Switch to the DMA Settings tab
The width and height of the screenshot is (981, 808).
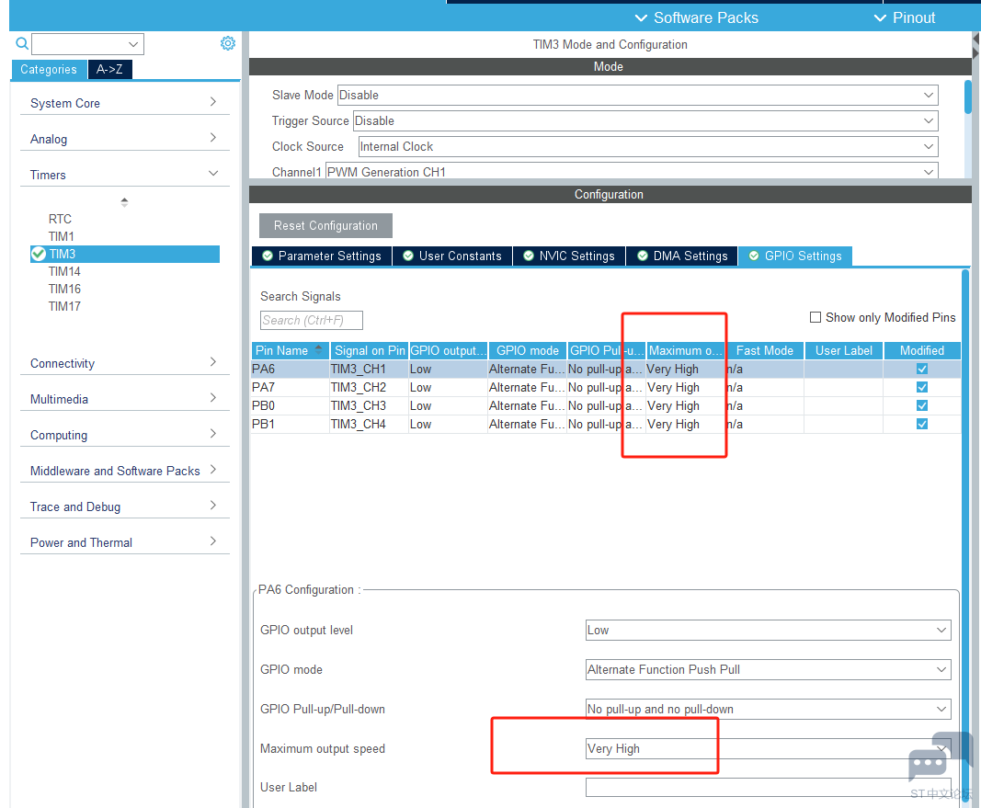click(x=682, y=256)
